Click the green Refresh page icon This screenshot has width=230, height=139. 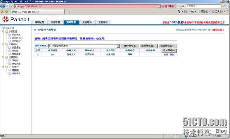[x=178, y=6]
